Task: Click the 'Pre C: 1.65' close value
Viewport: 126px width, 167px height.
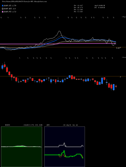Action: tap(78, 12)
